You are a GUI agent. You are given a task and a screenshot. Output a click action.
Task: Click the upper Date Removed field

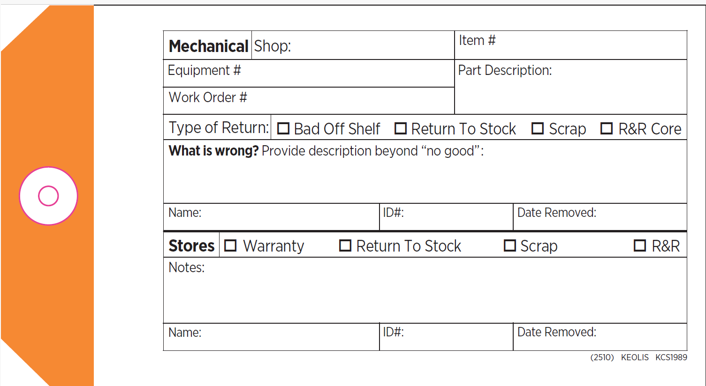(x=600, y=217)
